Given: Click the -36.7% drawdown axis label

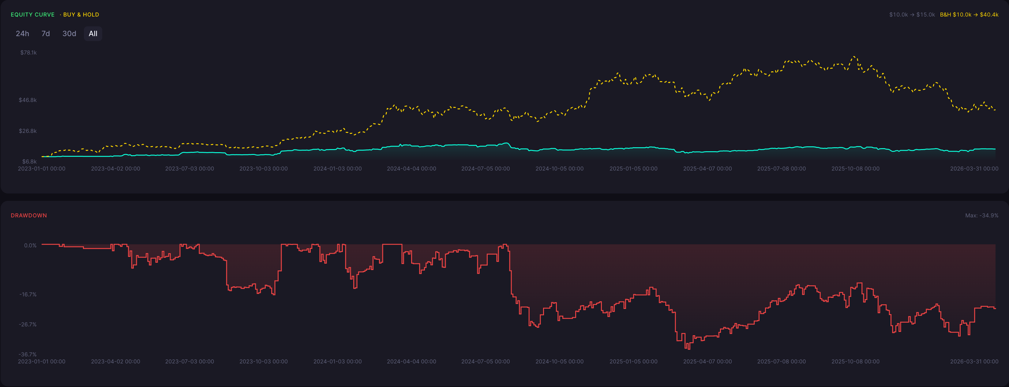Looking at the screenshot, I should coord(28,354).
